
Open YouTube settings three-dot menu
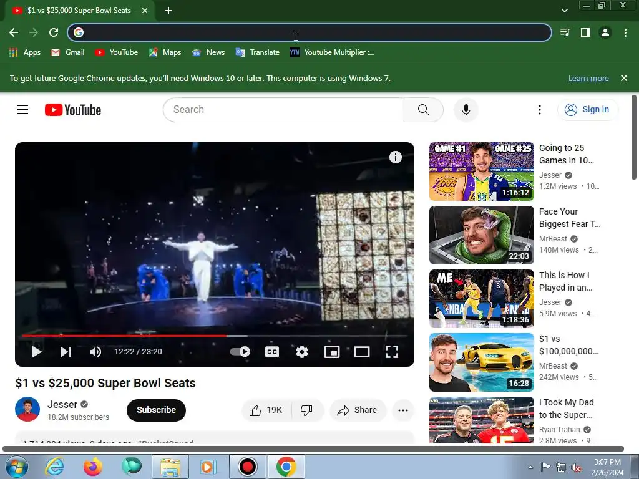pyautogui.click(x=540, y=110)
